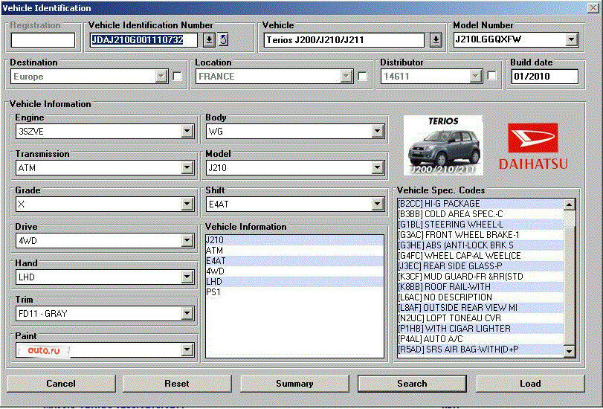The image size is (603, 409).
Task: Expand the Body WG dropdown
Action: click(377, 131)
